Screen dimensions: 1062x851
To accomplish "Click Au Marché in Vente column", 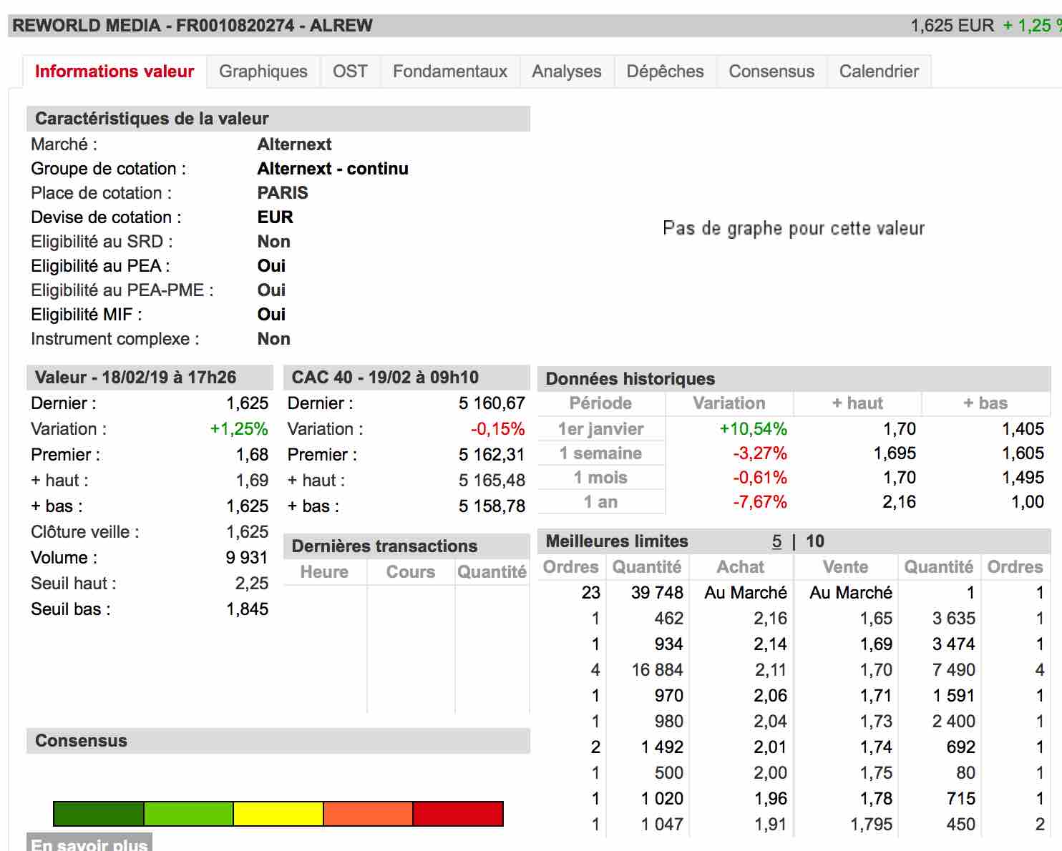I will click(x=851, y=593).
